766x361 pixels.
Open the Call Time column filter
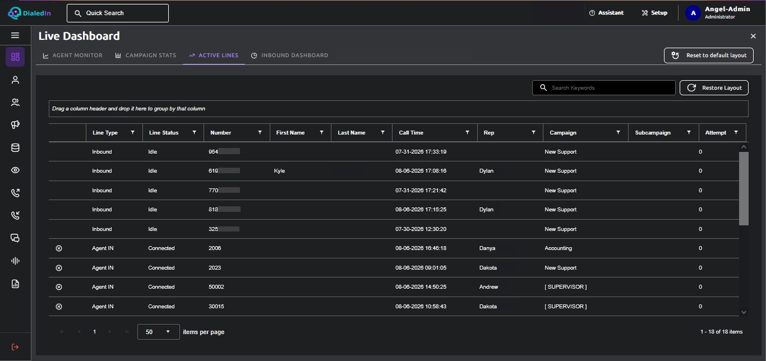[x=467, y=133]
